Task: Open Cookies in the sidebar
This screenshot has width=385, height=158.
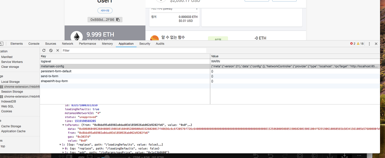Action: (7, 111)
